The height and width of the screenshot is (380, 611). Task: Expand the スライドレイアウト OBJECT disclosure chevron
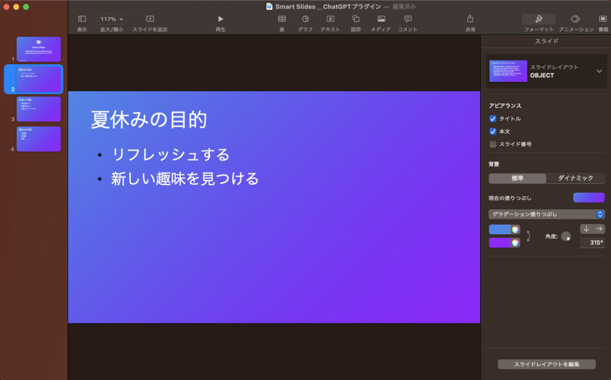click(601, 71)
